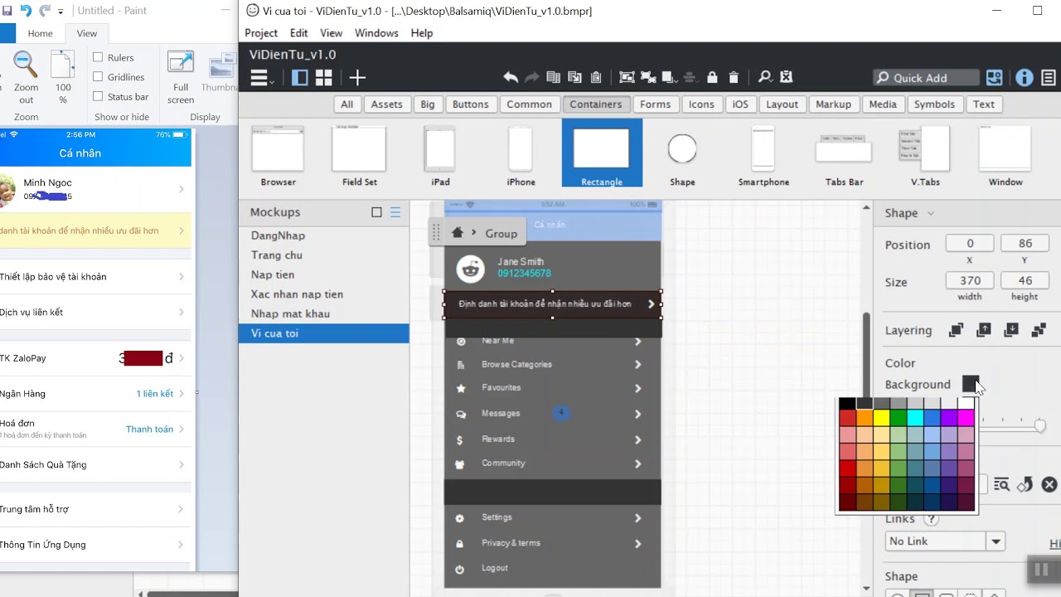The width and height of the screenshot is (1061, 597).
Task: Open the Balsamiq hamburger main menu
Action: (x=262, y=78)
